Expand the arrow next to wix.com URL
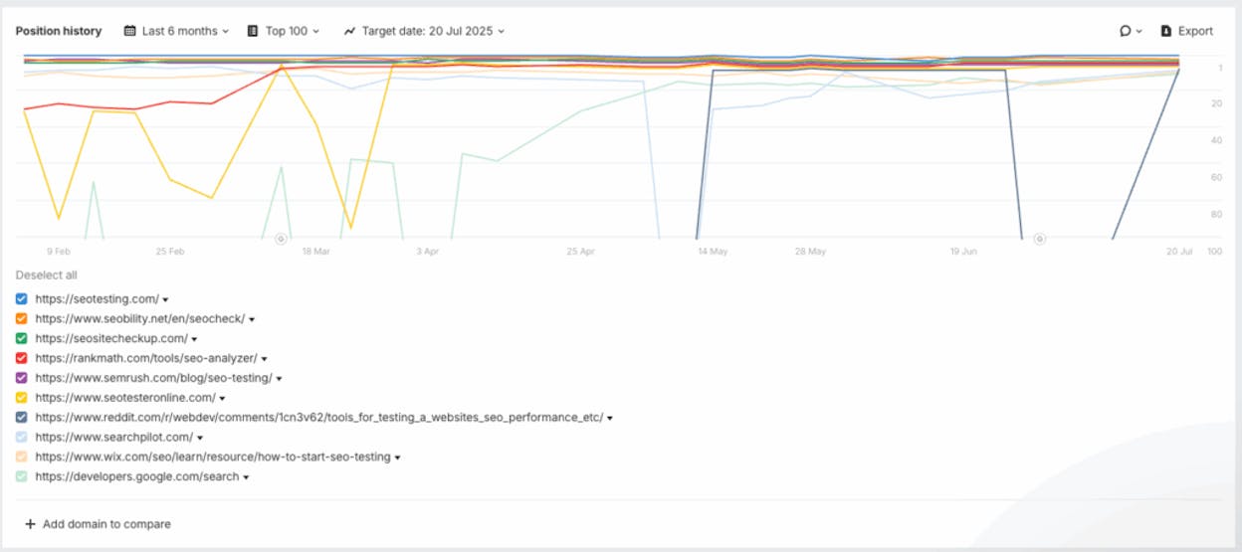 [x=398, y=459]
